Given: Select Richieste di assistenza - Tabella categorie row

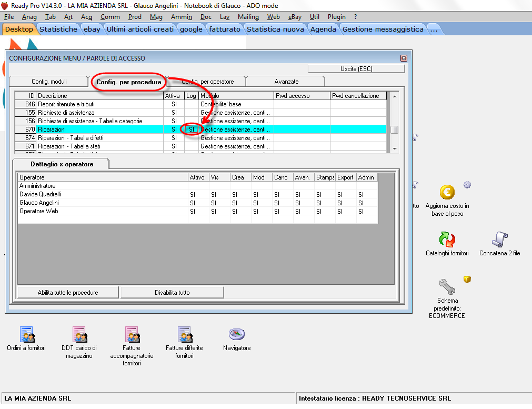Looking at the screenshot, I should coord(201,121).
